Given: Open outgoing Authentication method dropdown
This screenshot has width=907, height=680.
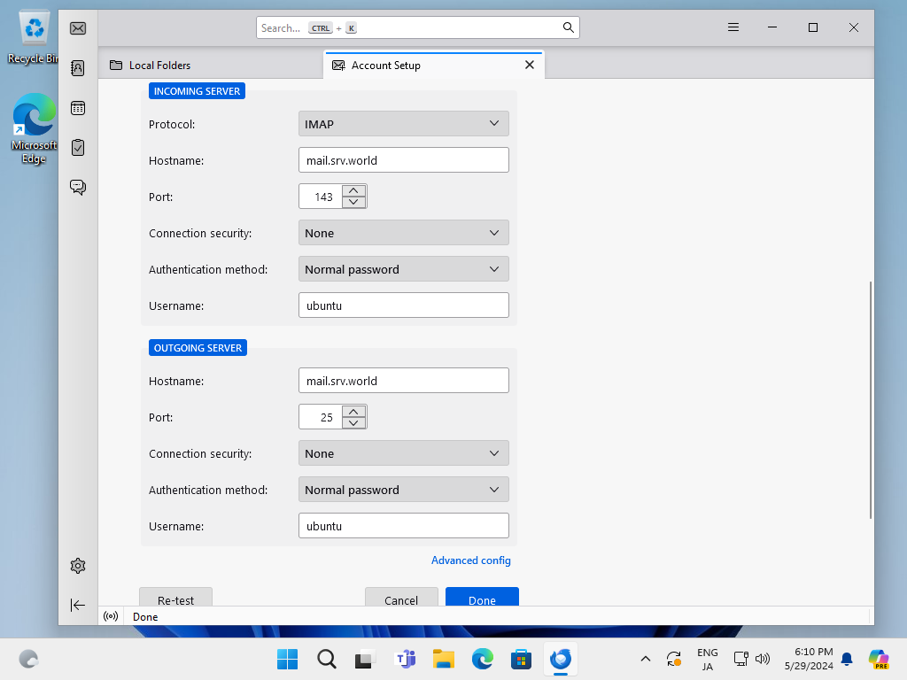Looking at the screenshot, I should coord(404,490).
